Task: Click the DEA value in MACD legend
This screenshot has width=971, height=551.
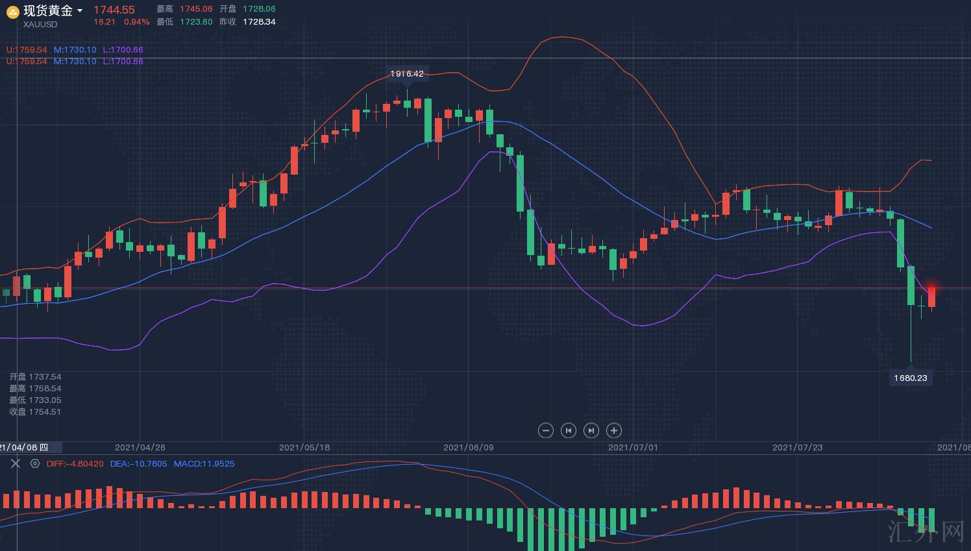Action: tap(138, 464)
